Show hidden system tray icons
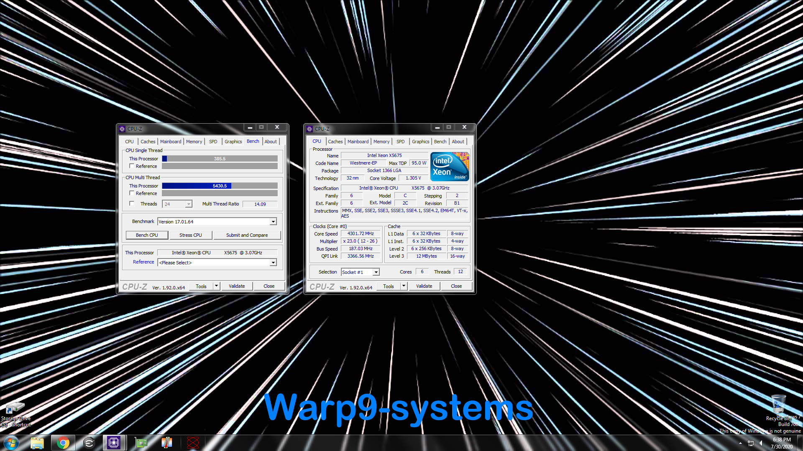This screenshot has height=451, width=803. tap(740, 443)
